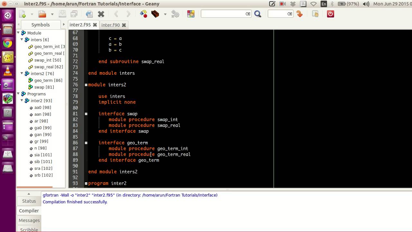Jump to the entered line number
This screenshot has width=412, height=232.
point(300,14)
